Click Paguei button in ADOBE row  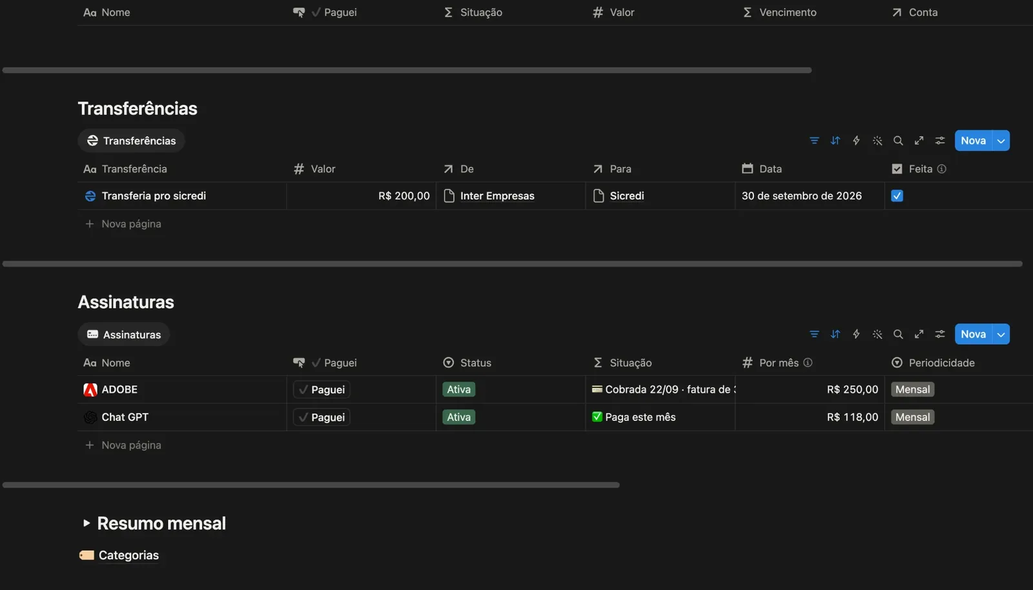click(x=322, y=390)
